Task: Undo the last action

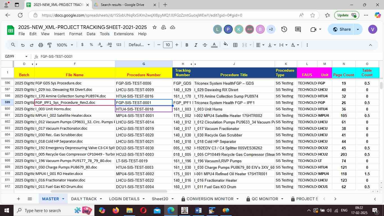Action: pyautogui.click(x=23, y=45)
